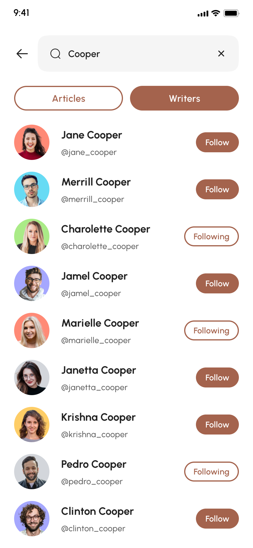Click the search magnifier icon

(55, 54)
